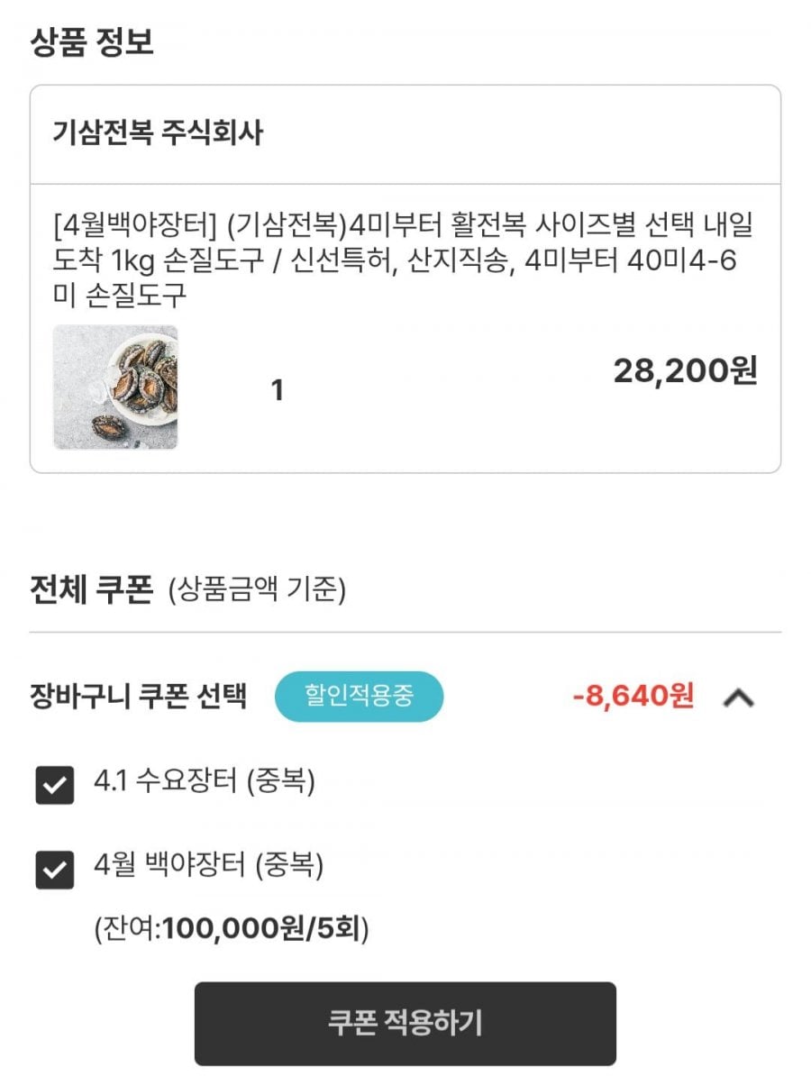Viewport: 811px width, 1076px height.
Task: Select the 4월 백야장터 (중복) coupon label
Action: [208, 866]
